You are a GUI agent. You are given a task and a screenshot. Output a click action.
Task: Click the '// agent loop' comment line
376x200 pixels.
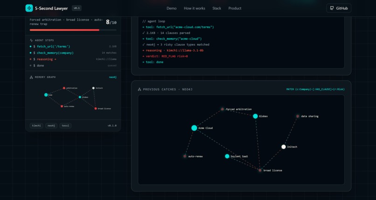tap(153, 21)
